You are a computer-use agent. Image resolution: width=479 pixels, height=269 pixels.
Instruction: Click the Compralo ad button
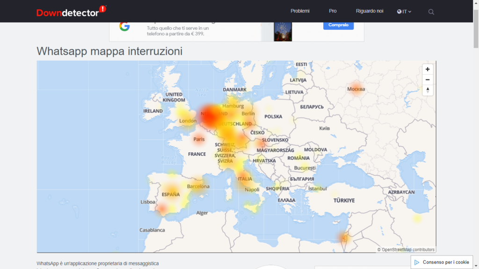[x=339, y=25]
